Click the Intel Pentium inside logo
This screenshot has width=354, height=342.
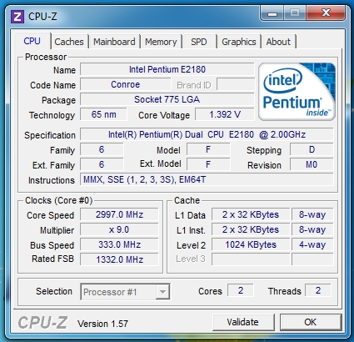tap(297, 92)
